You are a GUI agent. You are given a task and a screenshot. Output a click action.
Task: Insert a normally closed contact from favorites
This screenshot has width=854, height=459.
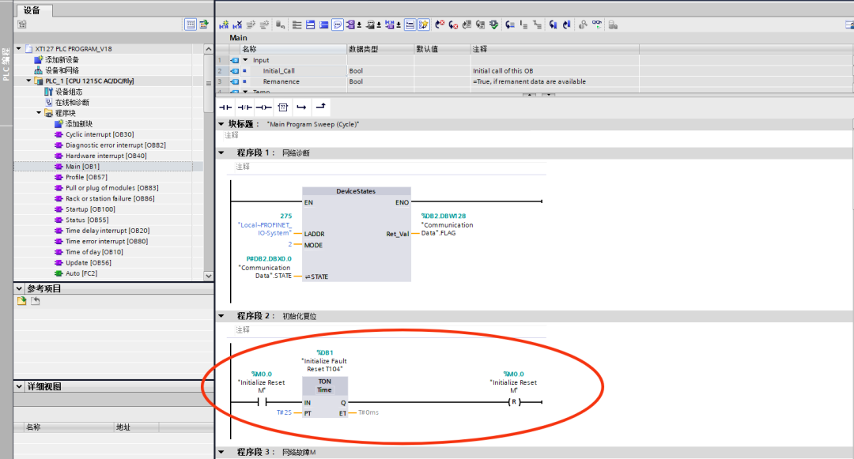tap(244, 107)
